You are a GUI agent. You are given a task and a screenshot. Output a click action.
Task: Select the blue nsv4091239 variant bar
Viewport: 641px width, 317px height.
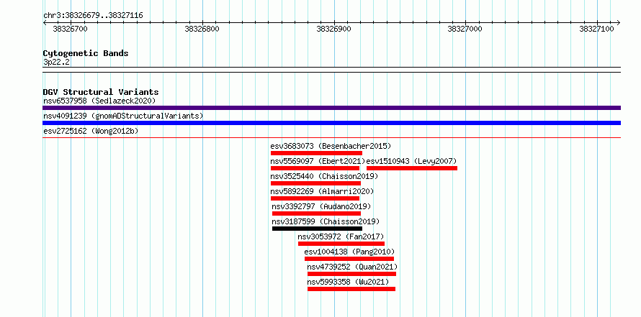[331, 123]
